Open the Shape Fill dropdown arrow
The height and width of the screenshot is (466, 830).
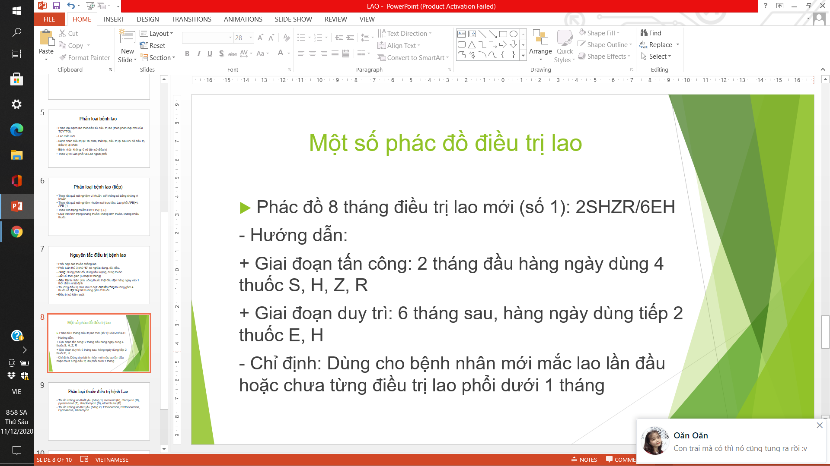(x=618, y=33)
